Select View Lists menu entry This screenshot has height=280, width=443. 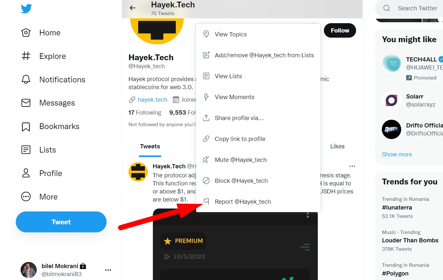pos(258,76)
